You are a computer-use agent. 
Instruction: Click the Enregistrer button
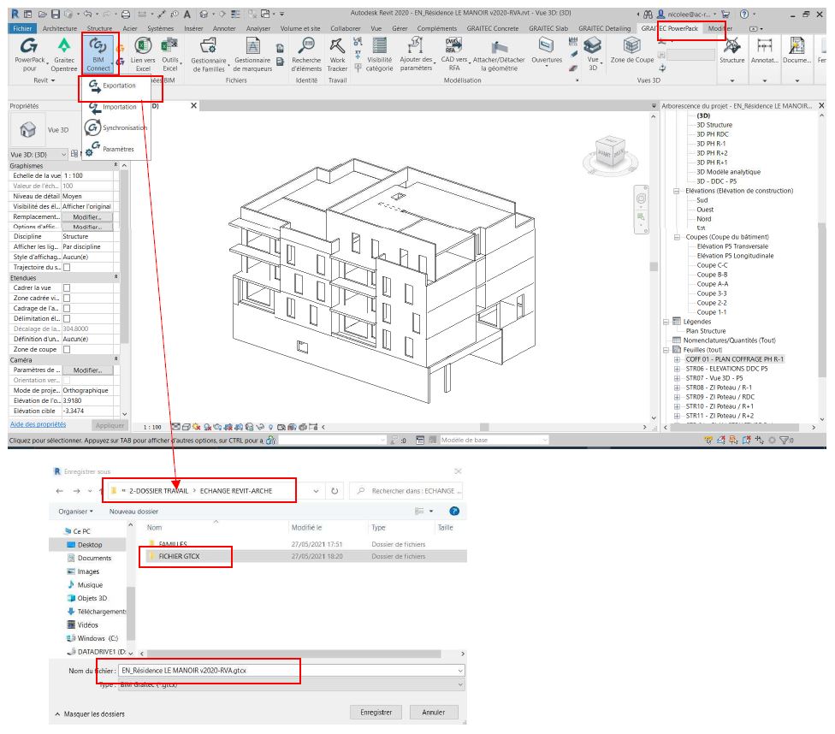click(x=376, y=712)
